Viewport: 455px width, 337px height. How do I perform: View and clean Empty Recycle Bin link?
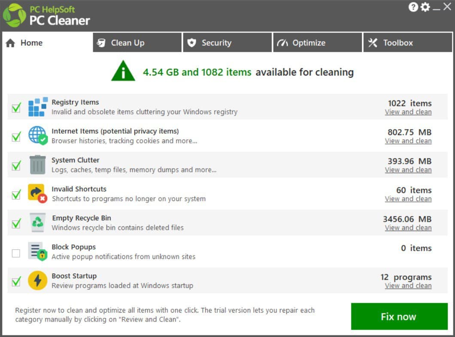408,228
